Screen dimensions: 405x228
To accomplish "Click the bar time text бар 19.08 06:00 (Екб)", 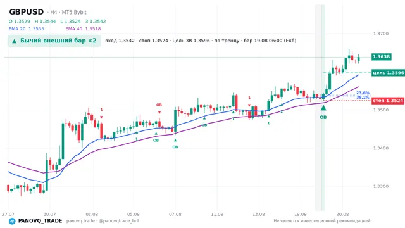I will point(270,41).
